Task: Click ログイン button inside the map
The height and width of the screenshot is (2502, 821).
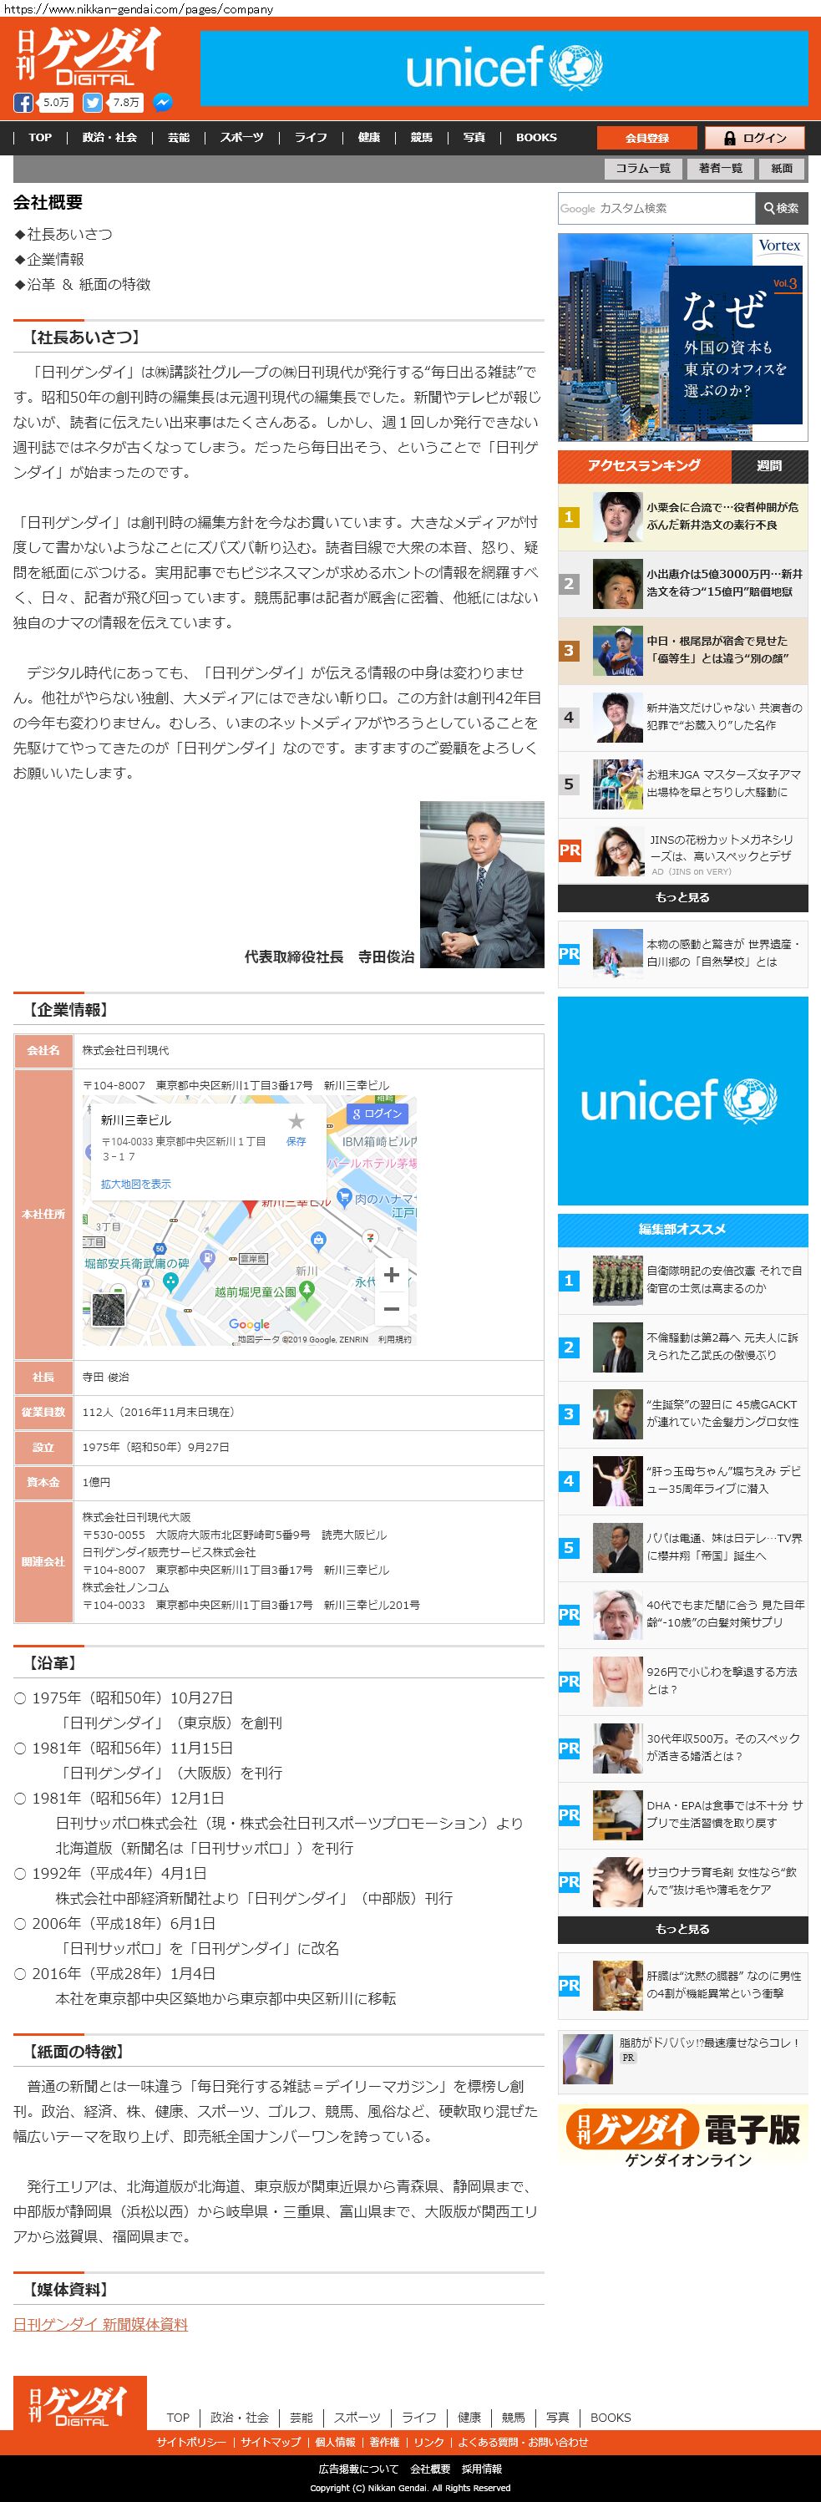Action: click(378, 1113)
